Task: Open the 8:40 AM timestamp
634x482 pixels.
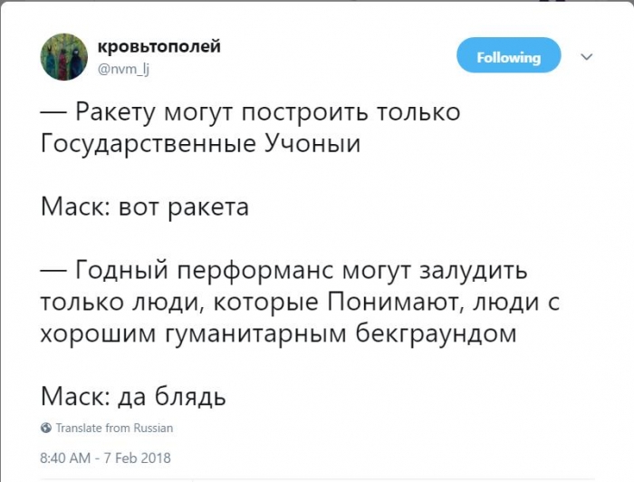Action: pyautogui.click(x=65, y=458)
